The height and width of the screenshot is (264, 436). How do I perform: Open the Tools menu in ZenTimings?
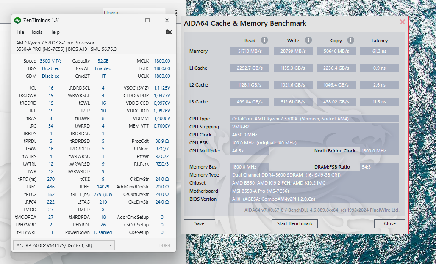pos(37,32)
